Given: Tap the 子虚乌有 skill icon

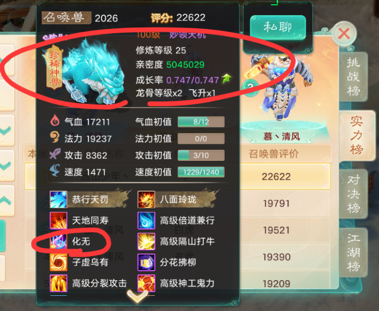Looking at the screenshot, I should [x=58, y=262].
